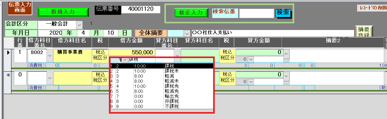
Task: Click the 検索伝番 input field
Action: [x=256, y=13]
